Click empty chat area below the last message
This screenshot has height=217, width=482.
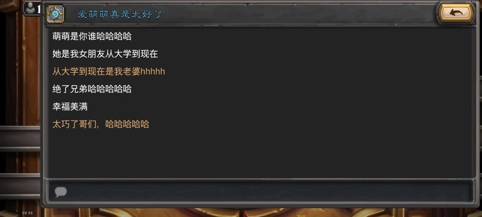[261, 154]
